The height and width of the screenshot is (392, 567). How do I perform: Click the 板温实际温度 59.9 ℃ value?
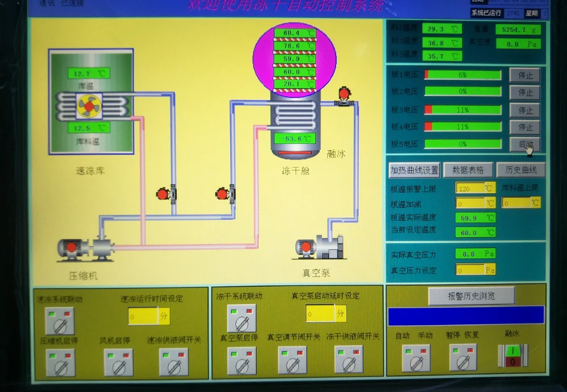tap(475, 218)
